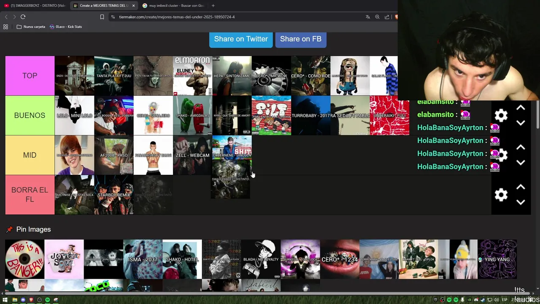Select ZELL - WEBCAM thumbnail

(x=192, y=155)
